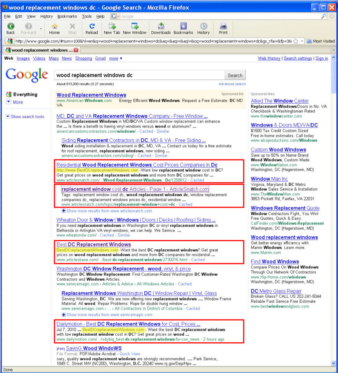Click the vertical scrollbar down arrow
338x373 pixels.
[x=333, y=363]
